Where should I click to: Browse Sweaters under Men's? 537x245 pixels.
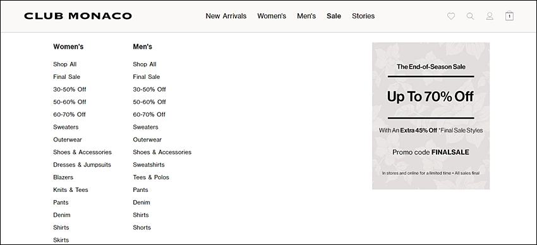click(x=145, y=127)
